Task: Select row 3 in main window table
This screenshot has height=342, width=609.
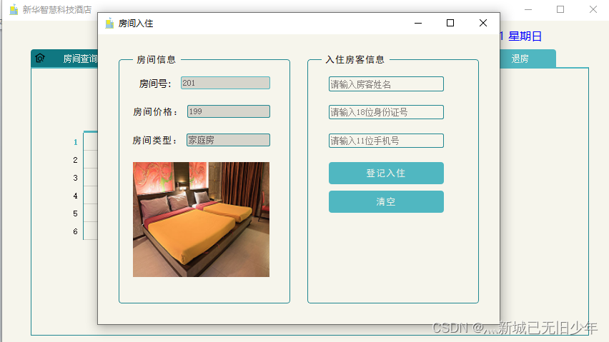Action: click(x=75, y=178)
